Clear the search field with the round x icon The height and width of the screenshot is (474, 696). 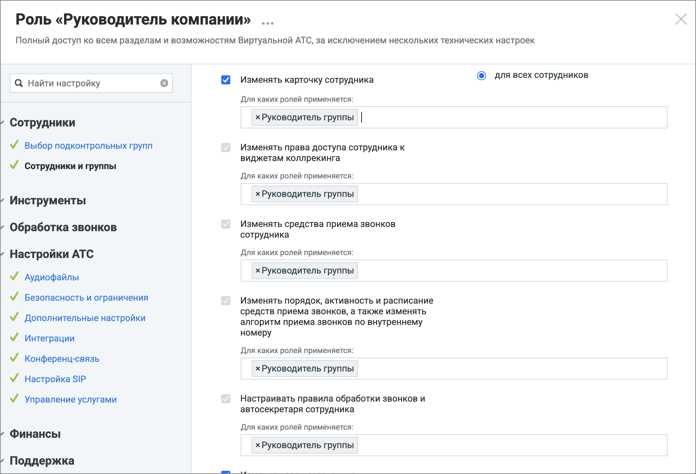click(164, 83)
